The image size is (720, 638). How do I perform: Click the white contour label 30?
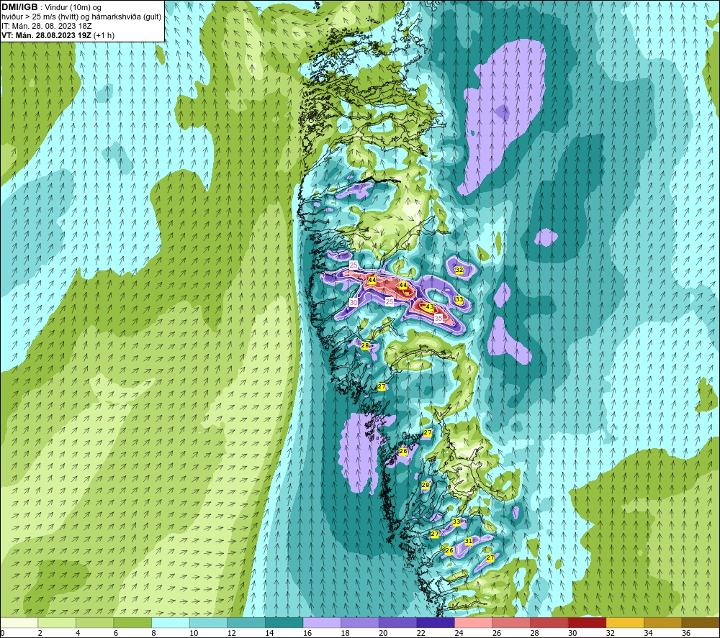[x=353, y=302]
